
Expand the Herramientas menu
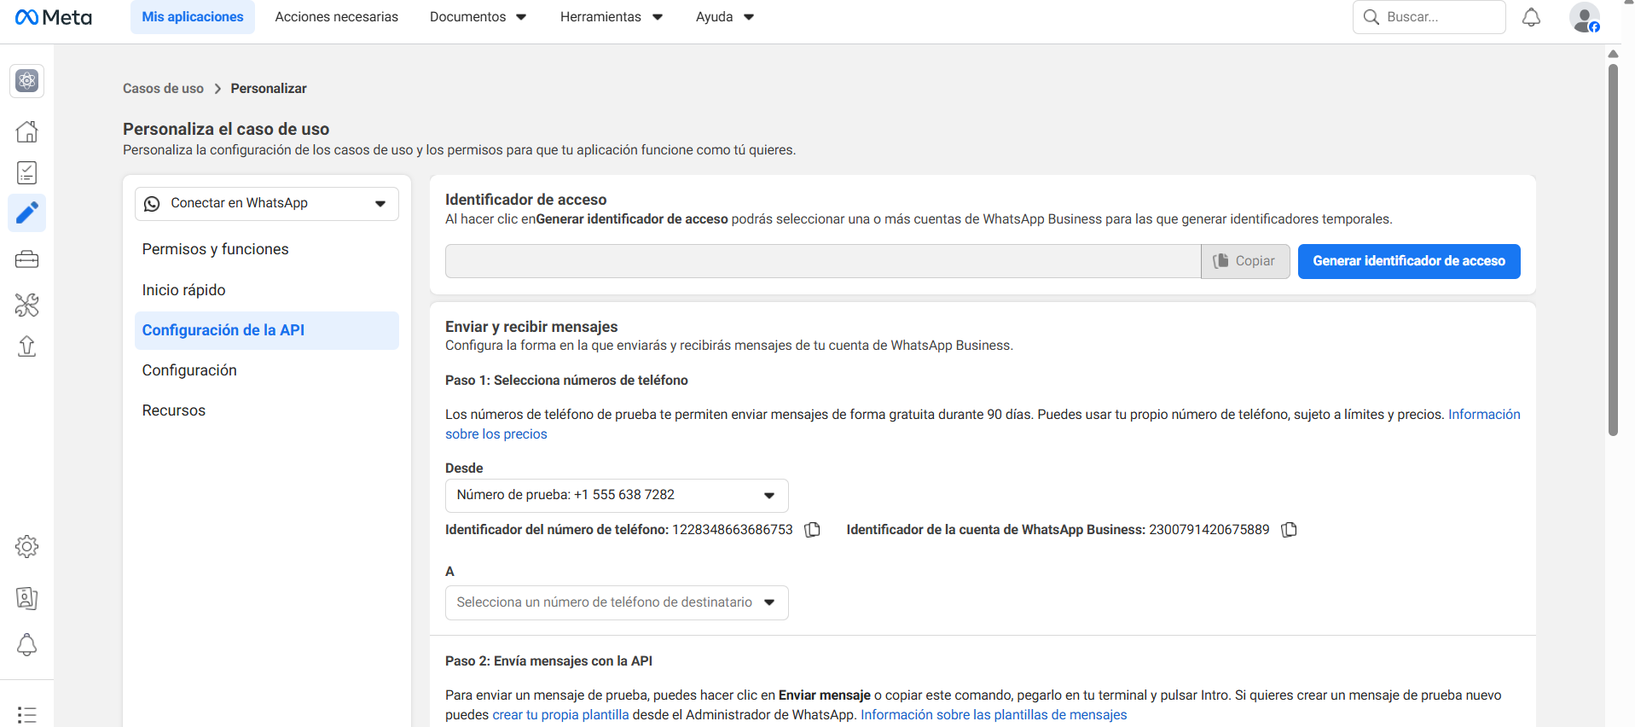(x=612, y=17)
